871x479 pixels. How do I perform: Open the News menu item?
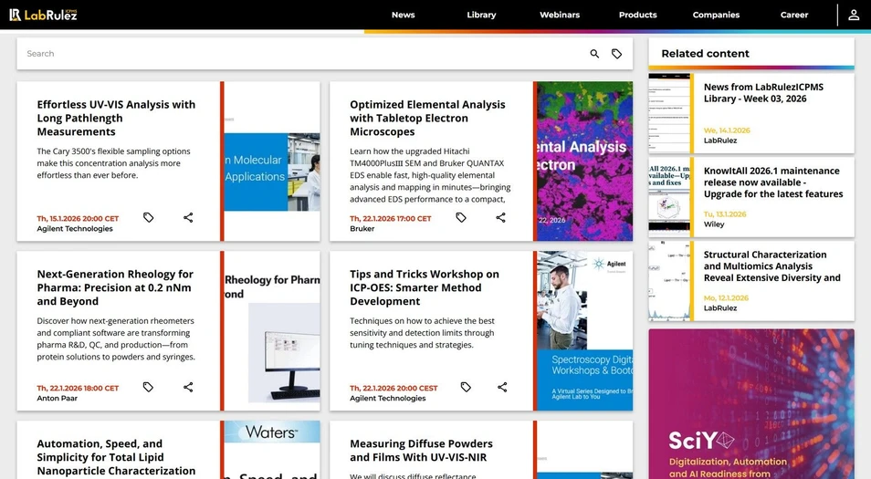403,15
